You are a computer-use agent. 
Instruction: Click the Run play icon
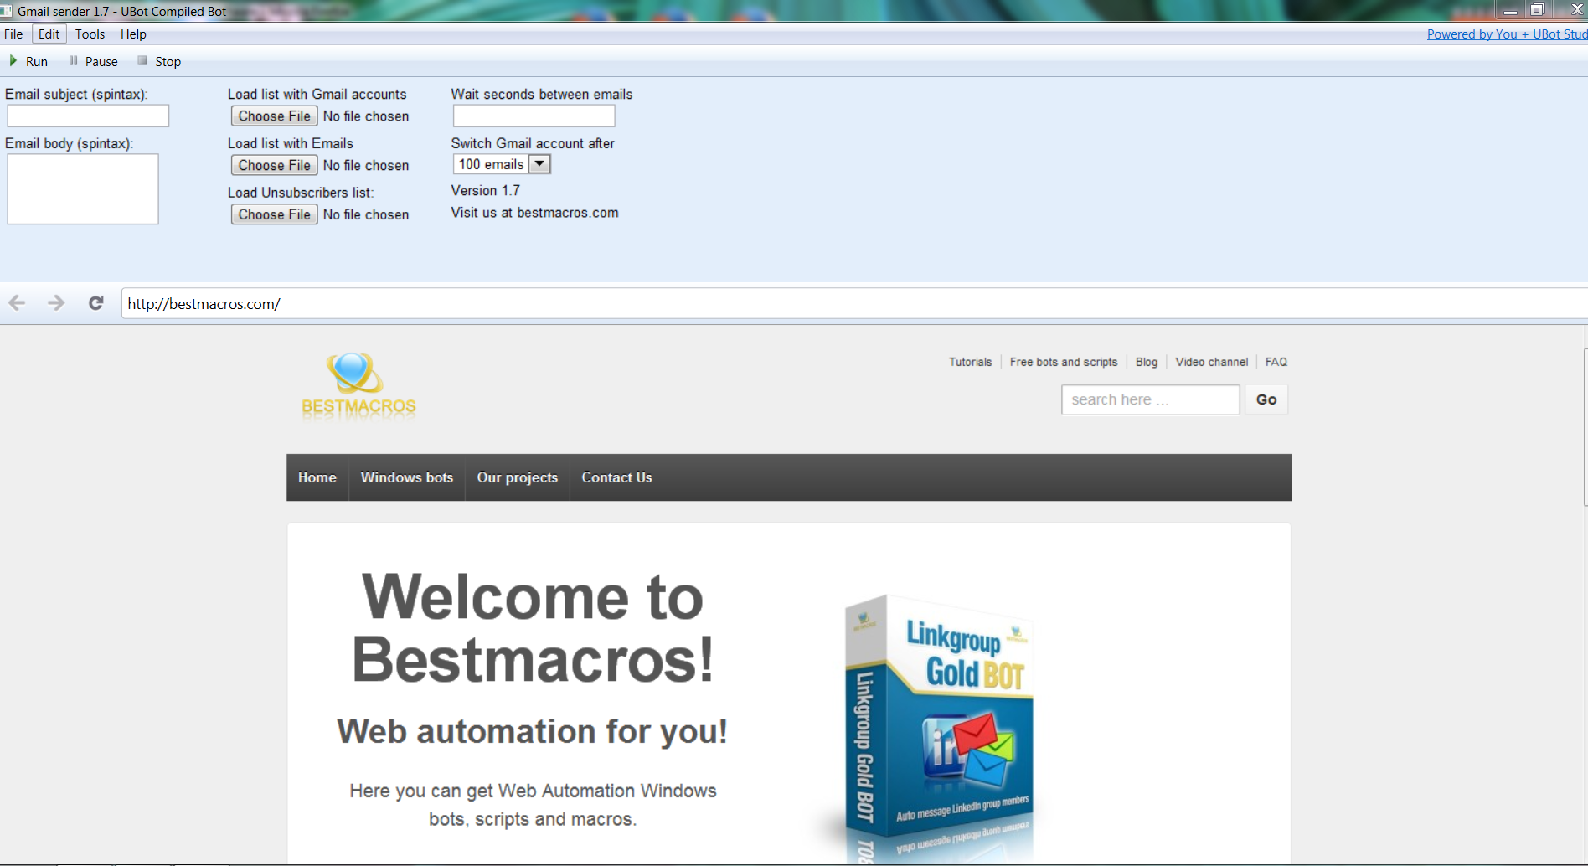[13, 61]
